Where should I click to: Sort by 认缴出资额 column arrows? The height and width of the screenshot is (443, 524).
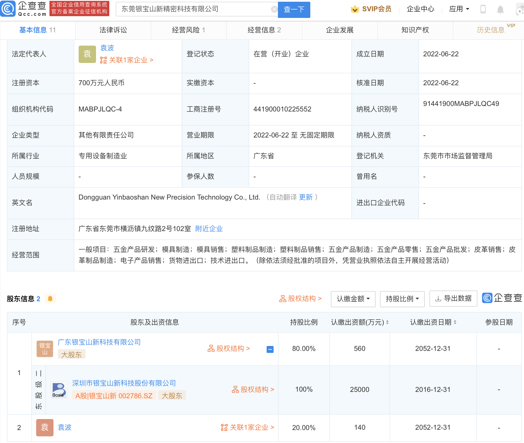coord(387,322)
